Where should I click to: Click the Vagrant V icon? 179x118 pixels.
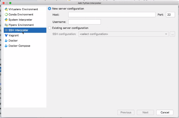[x=6, y=35]
